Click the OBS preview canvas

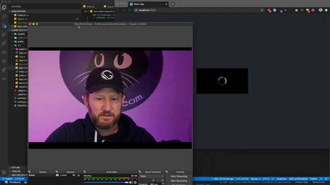pyautogui.click(x=110, y=98)
